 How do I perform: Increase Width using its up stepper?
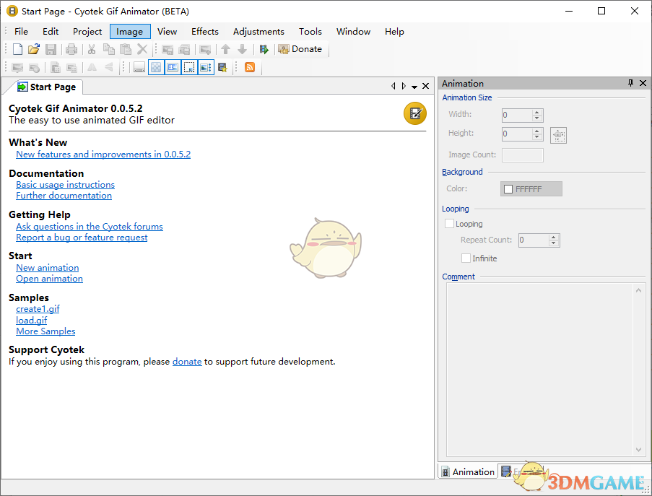(536, 112)
